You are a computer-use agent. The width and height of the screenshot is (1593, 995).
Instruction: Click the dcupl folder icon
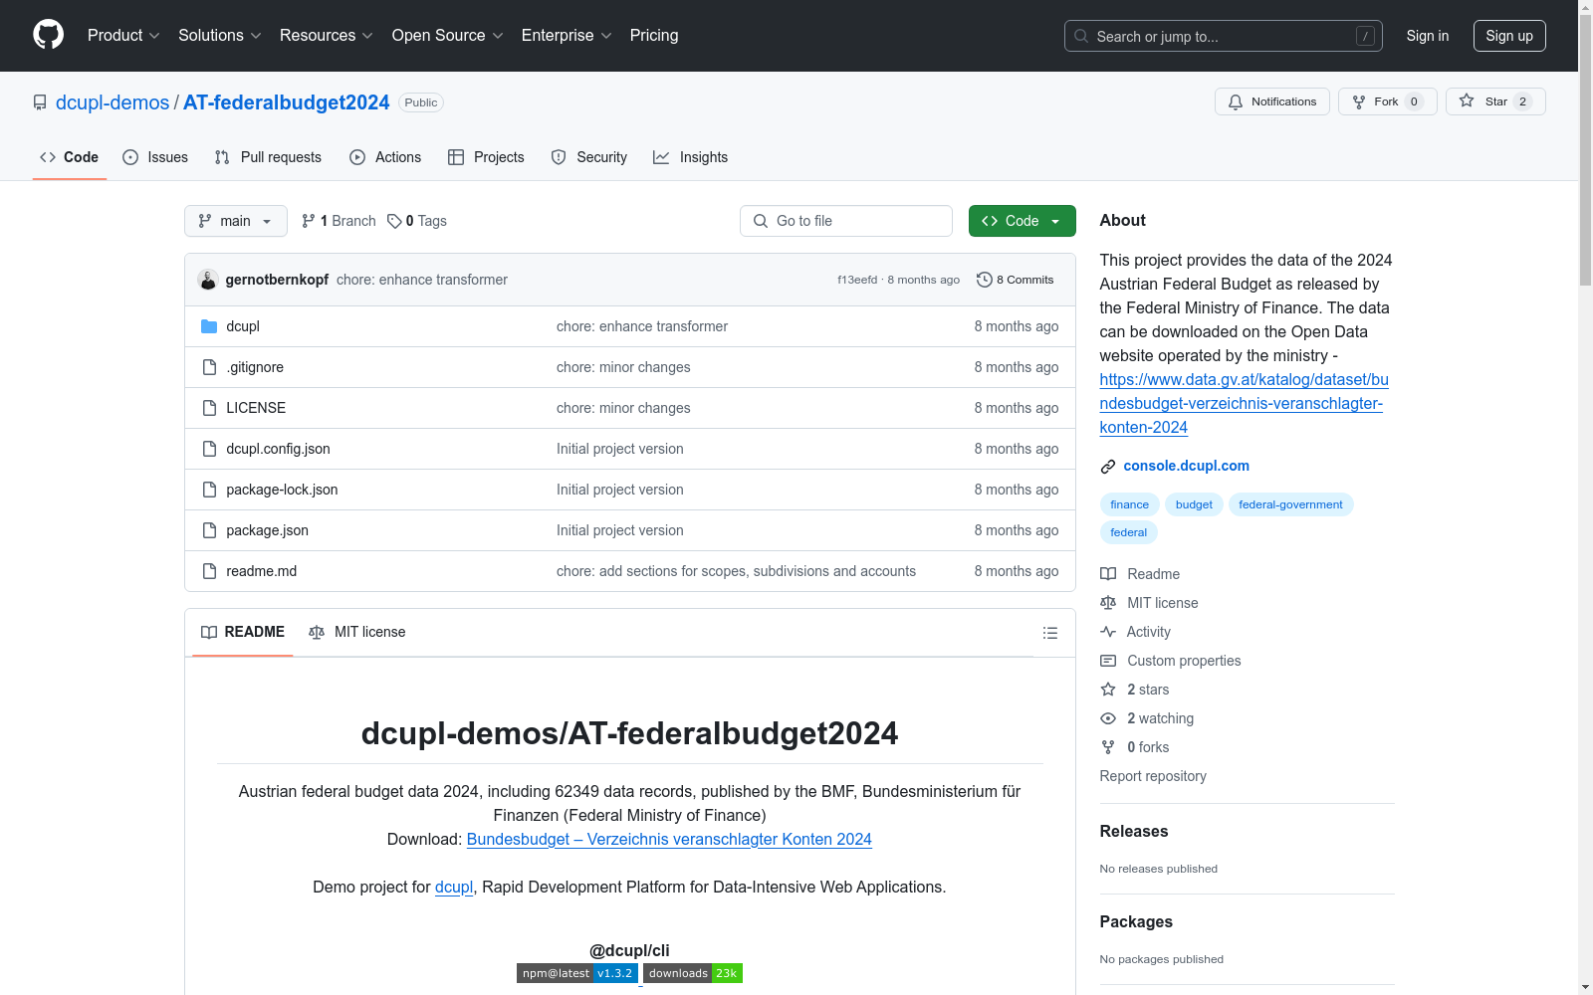point(209,326)
